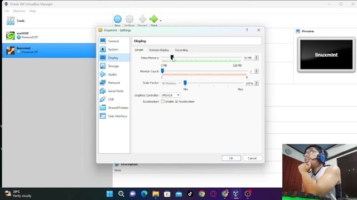Open General settings category
357x200 pixels.
point(114,41)
